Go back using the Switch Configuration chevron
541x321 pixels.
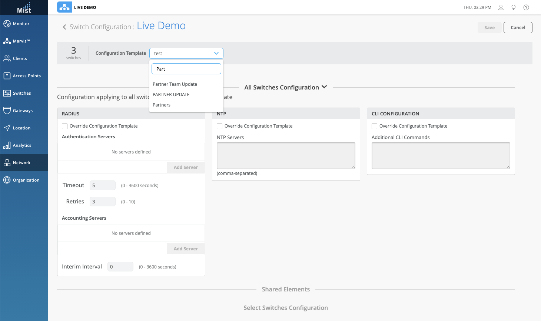pos(64,27)
